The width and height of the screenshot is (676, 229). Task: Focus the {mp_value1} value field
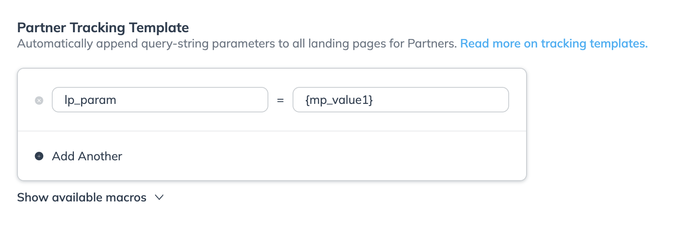click(400, 100)
